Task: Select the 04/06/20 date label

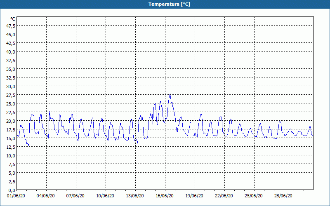Action: tap(46, 196)
